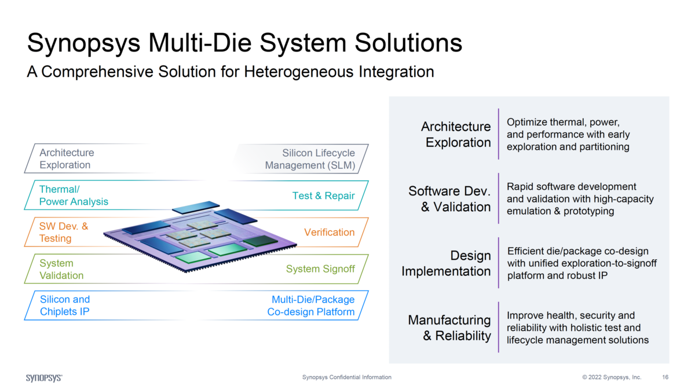This screenshot has width=695, height=387.
Task: Select the slide title Synopsys Multi-Die System Solutions
Action: 244,42
